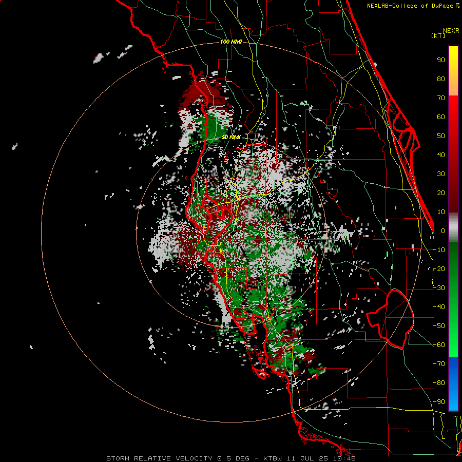Click the -80 value on the velocity scale

coord(439,383)
